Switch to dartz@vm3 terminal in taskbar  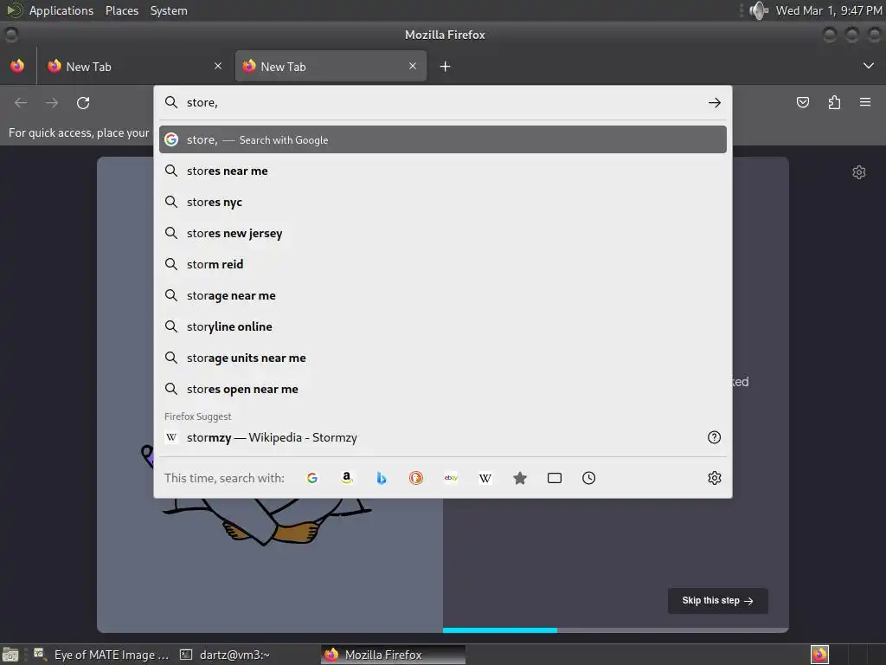[x=226, y=655]
